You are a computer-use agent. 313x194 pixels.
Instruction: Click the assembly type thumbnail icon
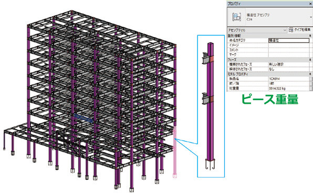tap(237, 17)
